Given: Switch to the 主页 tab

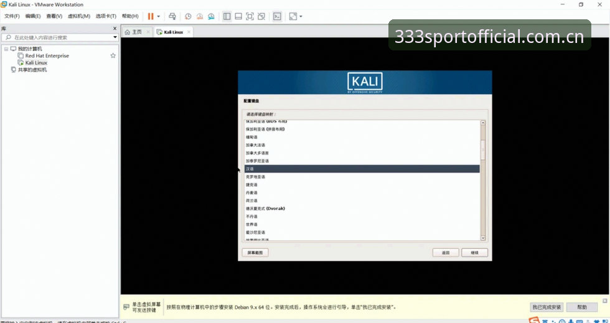Looking at the screenshot, I should coord(133,32).
